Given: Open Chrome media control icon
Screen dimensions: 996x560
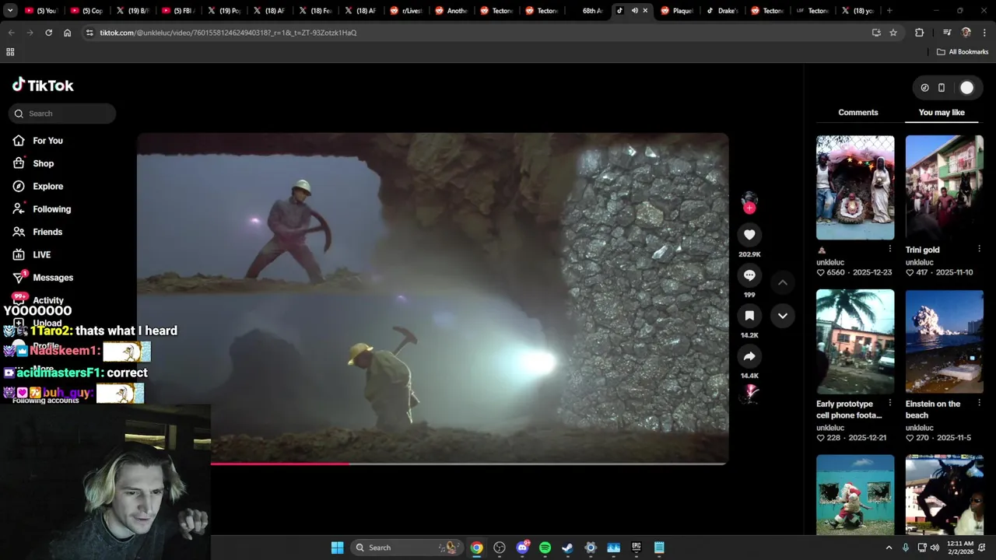Looking at the screenshot, I should pyautogui.click(x=947, y=33).
